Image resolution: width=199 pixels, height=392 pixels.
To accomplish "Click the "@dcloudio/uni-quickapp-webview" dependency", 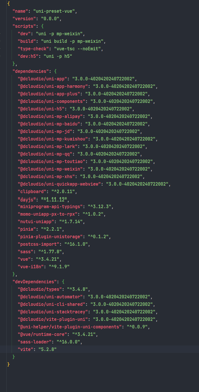I will click(x=60, y=184).
